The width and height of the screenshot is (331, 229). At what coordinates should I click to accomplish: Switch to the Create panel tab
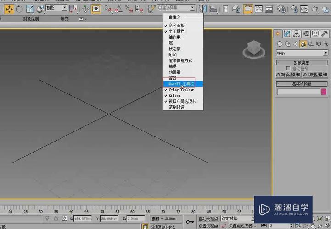[x=278, y=33]
